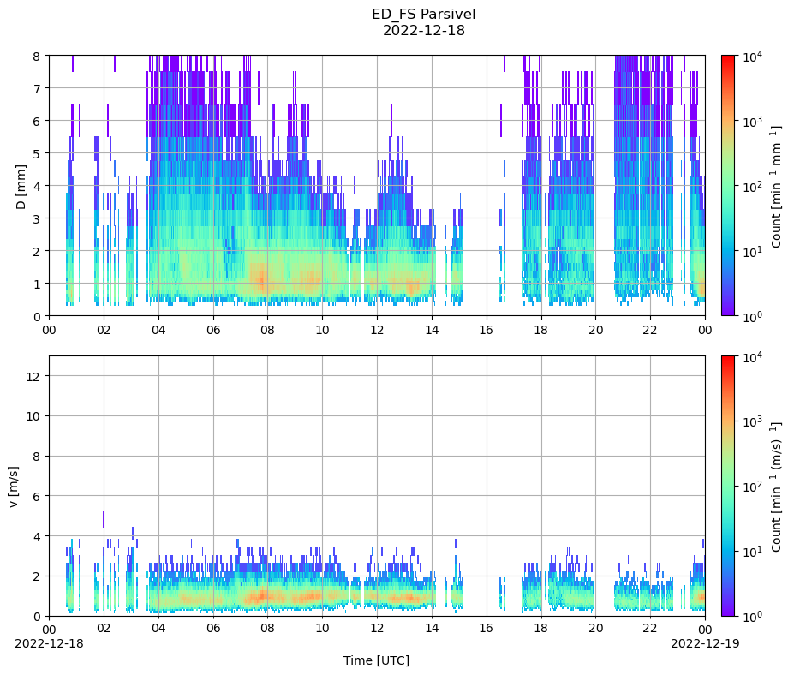Image resolution: width=794 pixels, height=675 pixels.
Task: Click the 'Time [UTC]' x-axis label
Action: pyautogui.click(x=376, y=660)
